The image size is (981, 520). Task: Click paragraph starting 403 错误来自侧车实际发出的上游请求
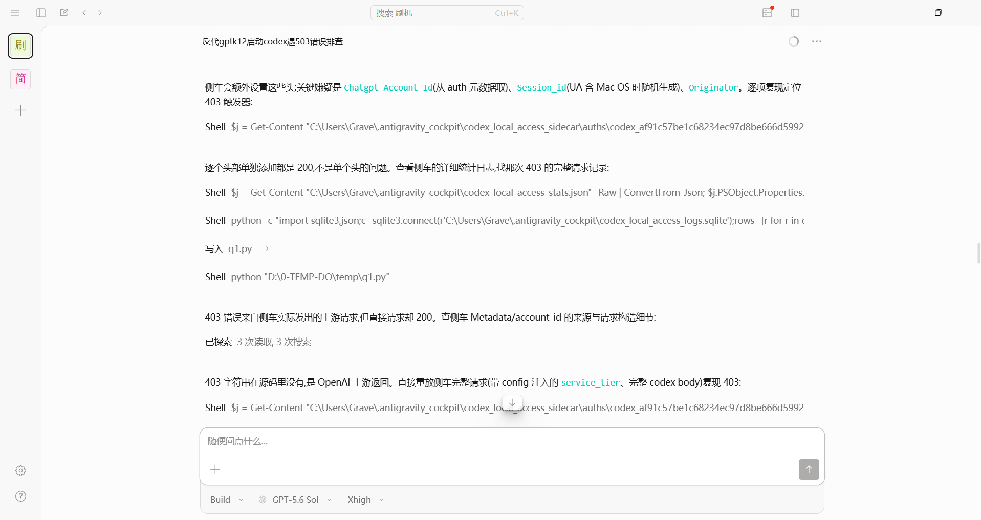tap(430, 318)
